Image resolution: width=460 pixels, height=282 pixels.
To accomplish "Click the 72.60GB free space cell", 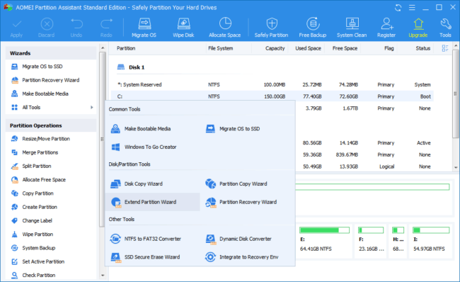I will [x=348, y=96].
